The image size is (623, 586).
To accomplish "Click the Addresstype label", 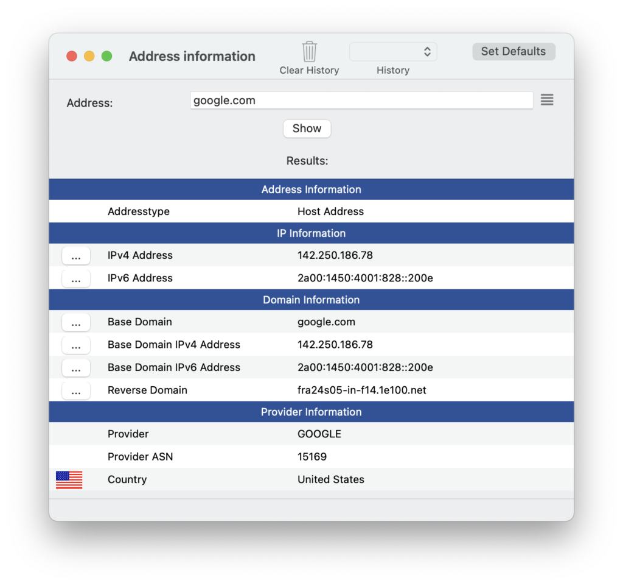I will (138, 211).
